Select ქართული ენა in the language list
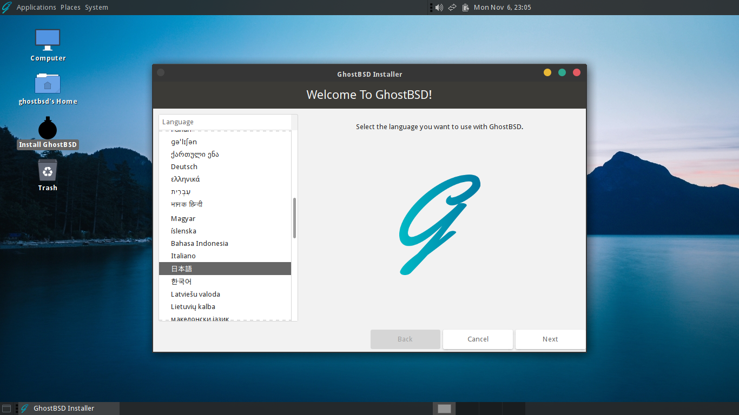This screenshot has height=415, width=739. 225,155
